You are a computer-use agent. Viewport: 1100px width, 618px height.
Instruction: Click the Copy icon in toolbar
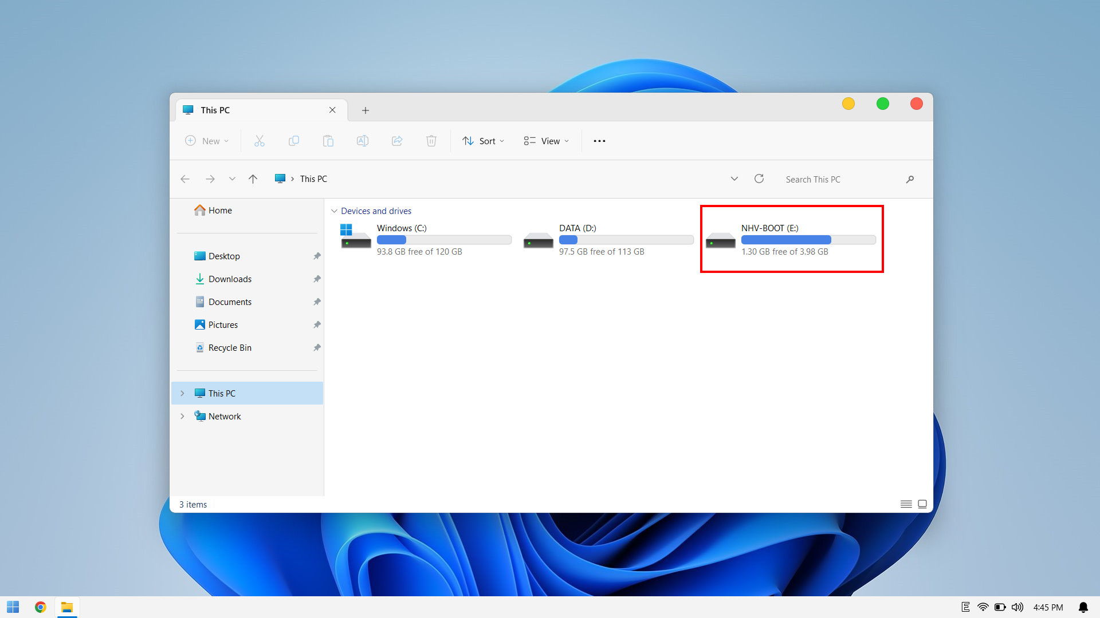pos(294,141)
